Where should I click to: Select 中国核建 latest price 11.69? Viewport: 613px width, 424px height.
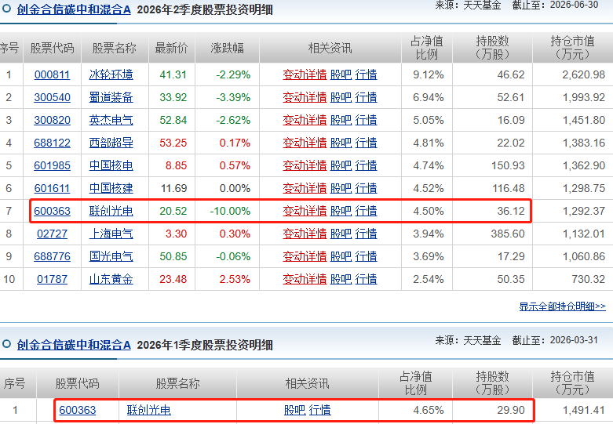coord(174,188)
